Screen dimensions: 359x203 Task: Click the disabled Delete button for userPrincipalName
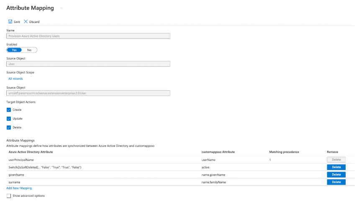(x=336, y=160)
